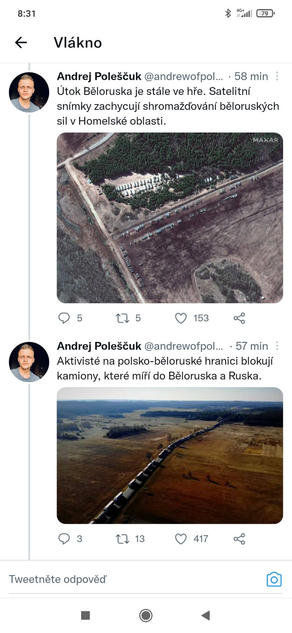The width and height of the screenshot is (292, 633).
Task: Open more options for the second tweet
Action: point(277,346)
